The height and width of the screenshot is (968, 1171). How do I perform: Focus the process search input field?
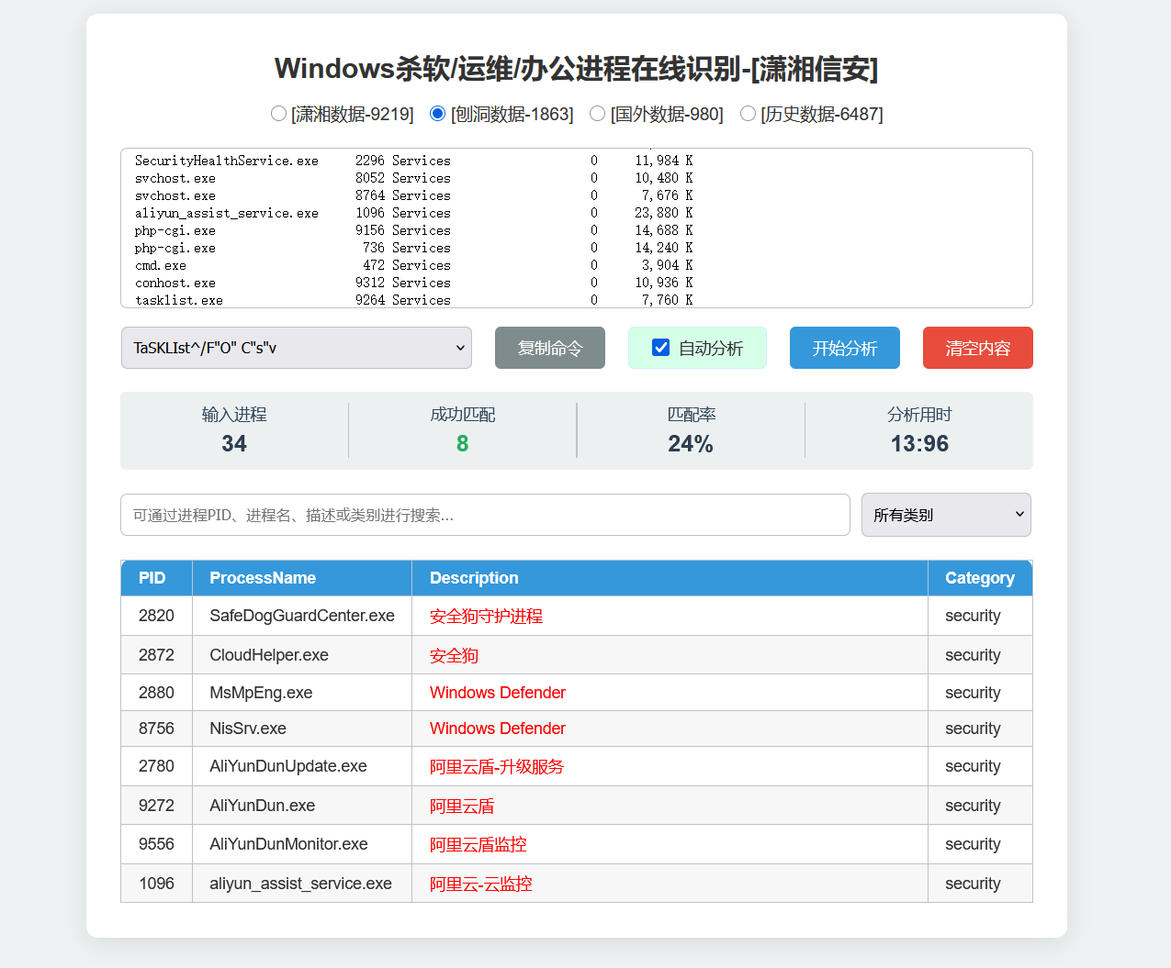[484, 515]
